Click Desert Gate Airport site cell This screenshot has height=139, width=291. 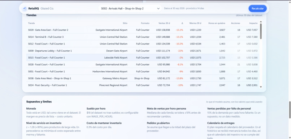point(117,51)
